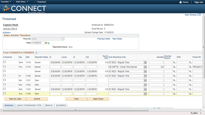Open the calendar picker beside the Date field
Image resolution: width=205 pixels, height=115 pixels.
46,43
